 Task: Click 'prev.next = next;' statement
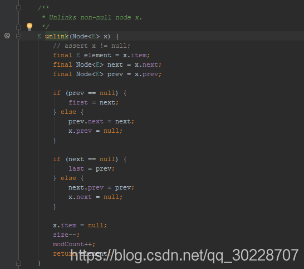[x=101, y=122]
